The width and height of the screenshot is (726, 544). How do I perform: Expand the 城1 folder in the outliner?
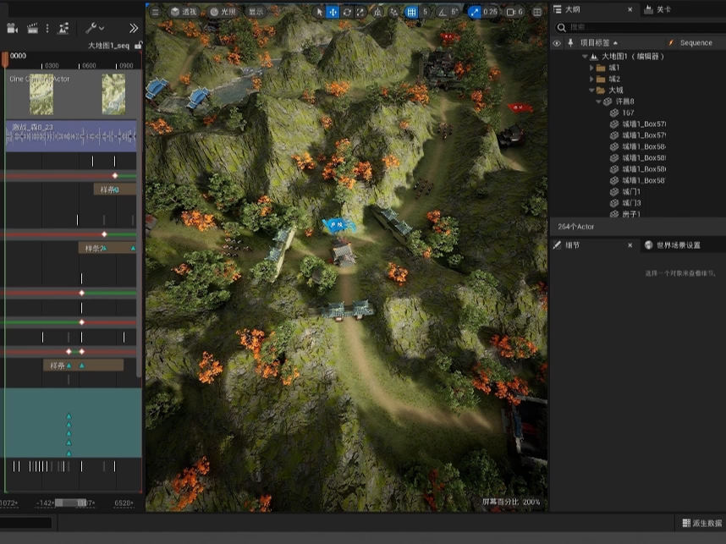[592, 66]
